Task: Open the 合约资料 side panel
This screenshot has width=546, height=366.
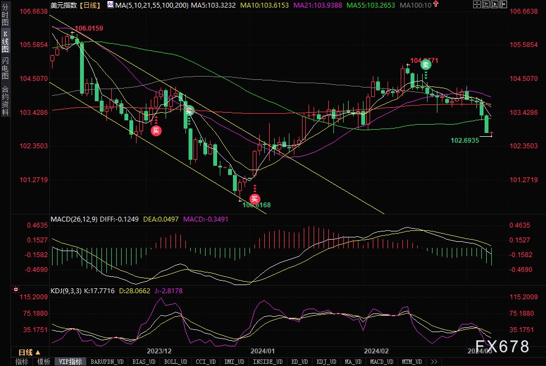Action: point(5,100)
